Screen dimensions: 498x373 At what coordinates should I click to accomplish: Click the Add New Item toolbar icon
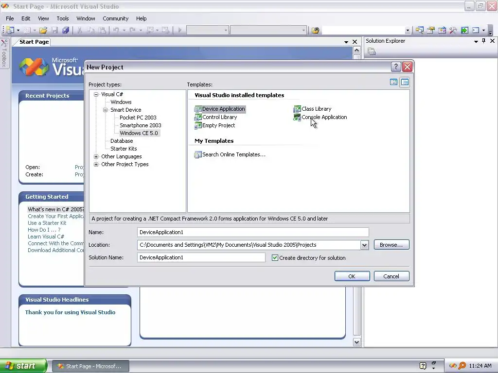27,30
